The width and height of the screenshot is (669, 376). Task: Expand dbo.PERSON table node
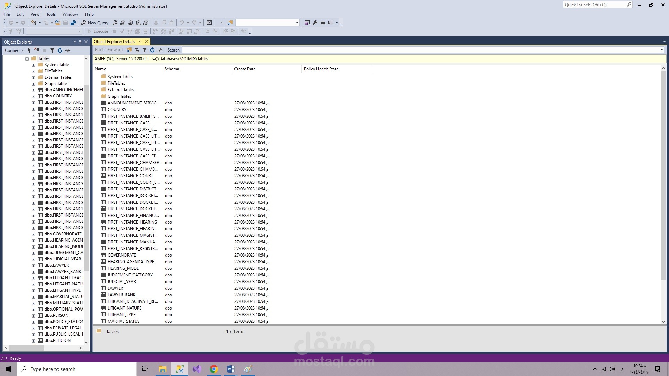click(x=33, y=315)
